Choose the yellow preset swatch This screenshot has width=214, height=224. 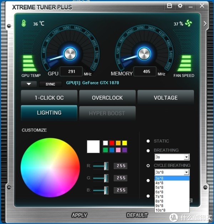pyautogui.click(x=124, y=143)
